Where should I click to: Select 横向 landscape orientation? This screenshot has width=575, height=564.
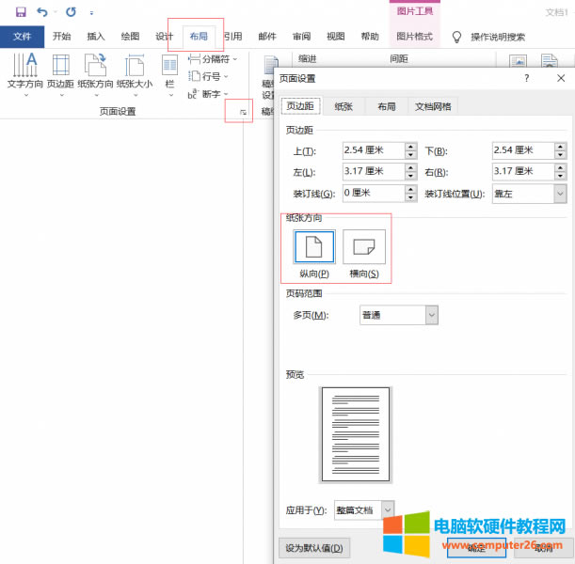(x=364, y=249)
